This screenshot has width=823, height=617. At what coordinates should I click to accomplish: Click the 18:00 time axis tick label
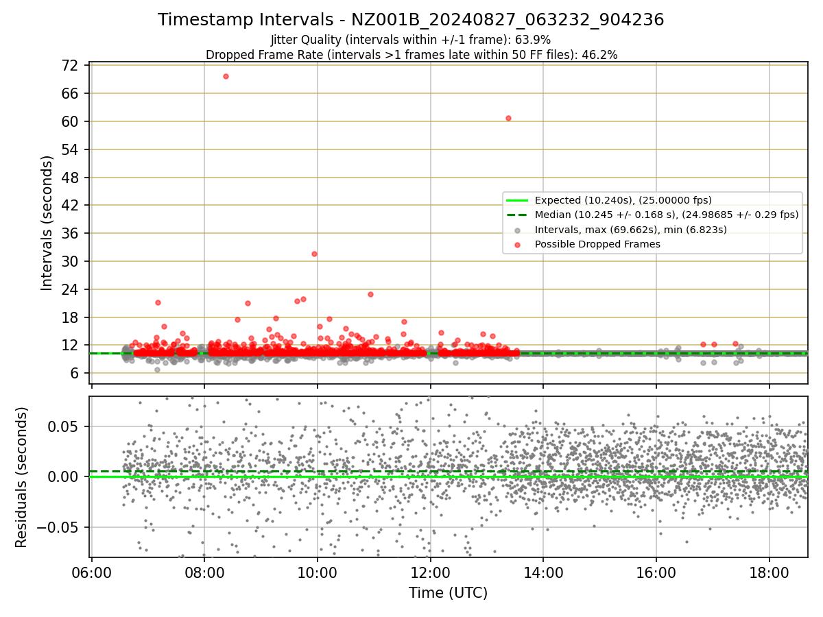(769, 572)
